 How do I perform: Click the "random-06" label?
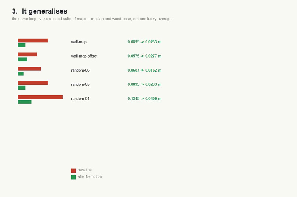pyautogui.click(x=80, y=70)
